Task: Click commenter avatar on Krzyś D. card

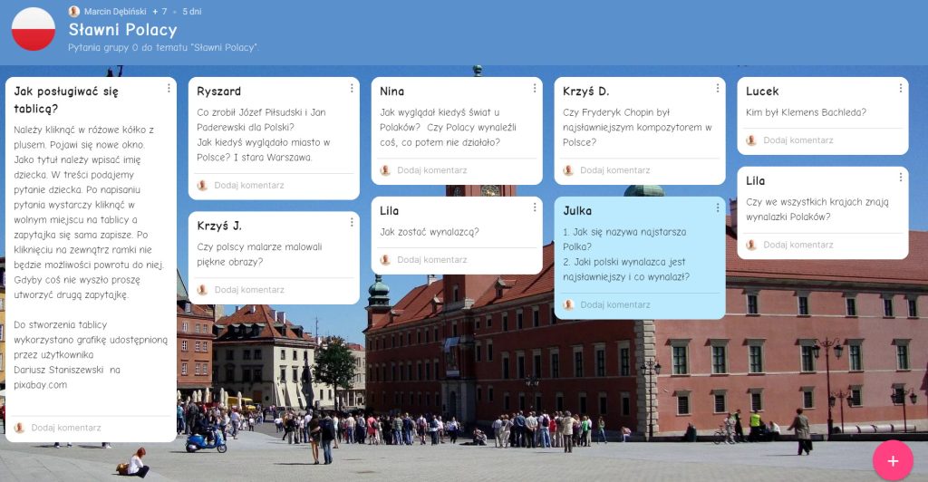Action: pyautogui.click(x=568, y=170)
